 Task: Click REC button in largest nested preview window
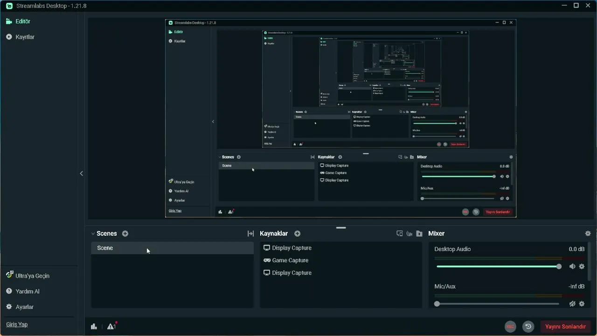pyautogui.click(x=465, y=212)
